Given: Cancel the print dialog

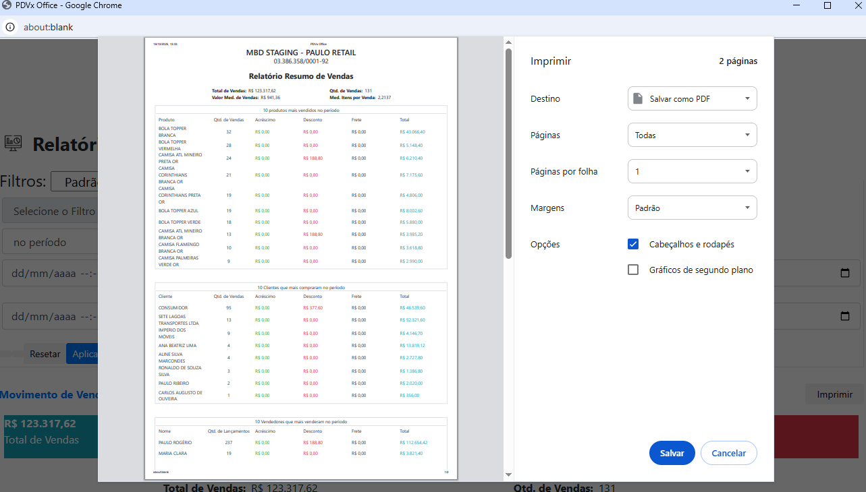Looking at the screenshot, I should (728, 454).
